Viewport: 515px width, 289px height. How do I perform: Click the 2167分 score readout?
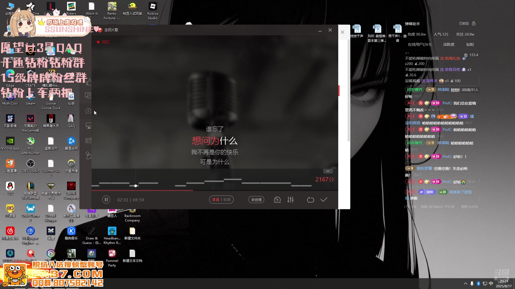pos(325,180)
